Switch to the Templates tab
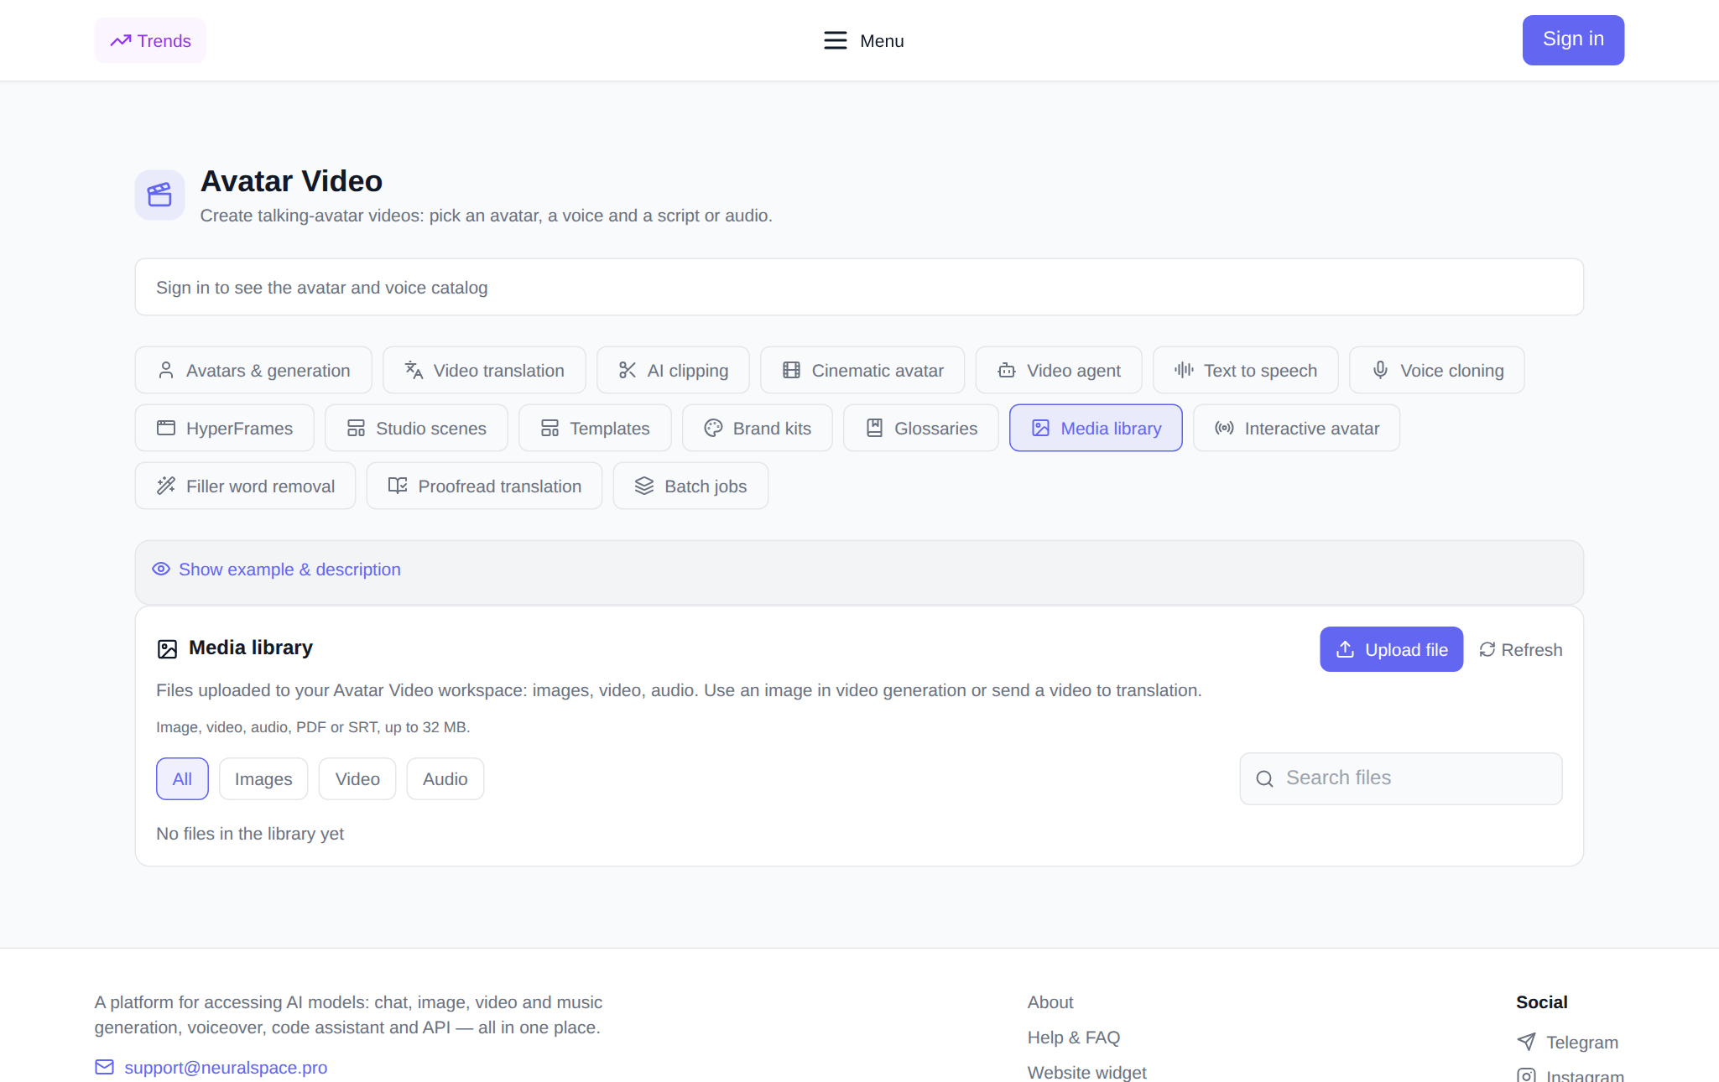 pyautogui.click(x=595, y=428)
